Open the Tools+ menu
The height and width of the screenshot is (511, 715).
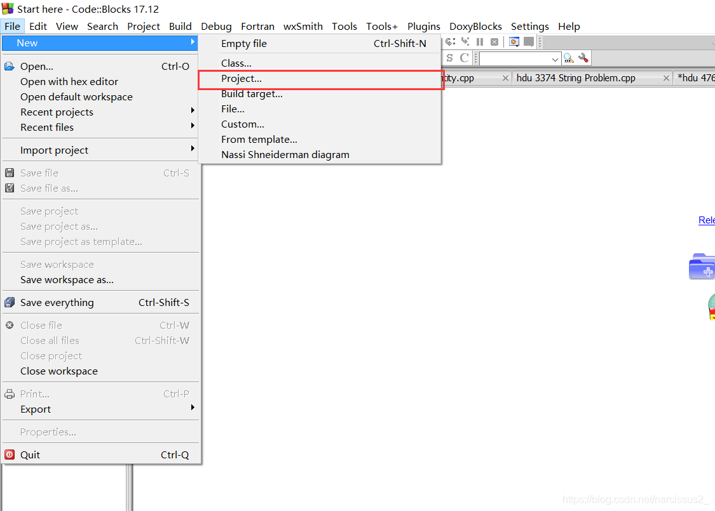[382, 27]
